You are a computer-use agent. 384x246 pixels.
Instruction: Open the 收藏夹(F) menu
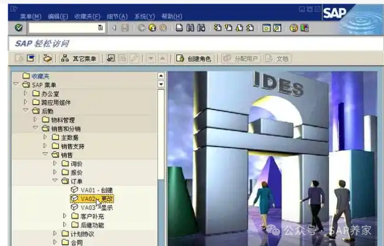[x=87, y=16]
